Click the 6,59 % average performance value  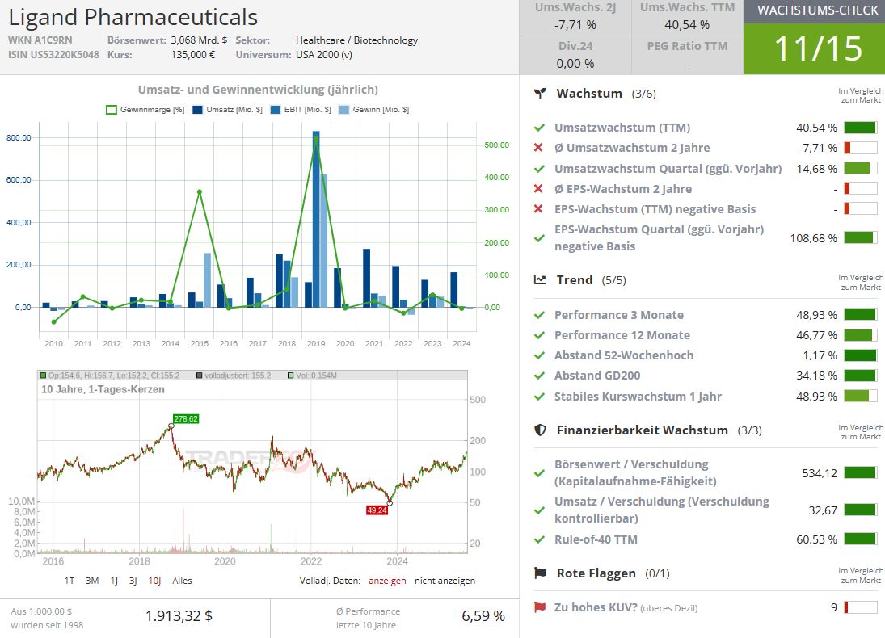click(x=483, y=616)
